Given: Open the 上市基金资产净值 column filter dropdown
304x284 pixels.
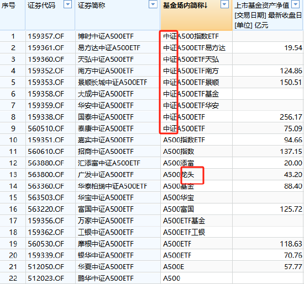Looking at the screenshot, I should 296,4.
